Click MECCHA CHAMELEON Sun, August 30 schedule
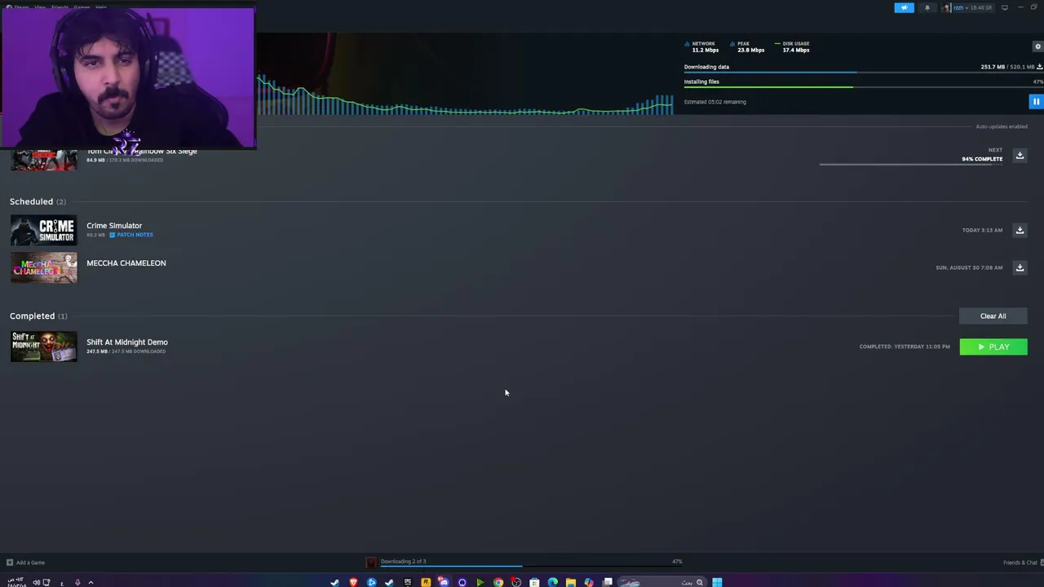The image size is (1044, 587). tap(969, 267)
